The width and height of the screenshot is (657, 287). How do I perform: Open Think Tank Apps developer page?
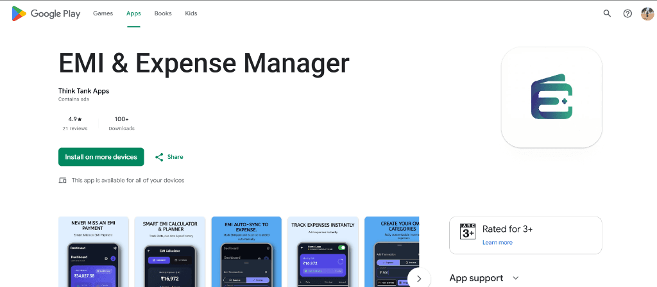point(84,91)
